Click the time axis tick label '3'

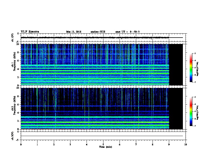[x=70, y=145]
